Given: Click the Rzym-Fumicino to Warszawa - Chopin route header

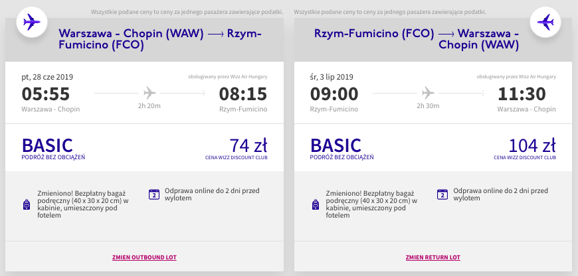Looking at the screenshot, I should [x=417, y=39].
